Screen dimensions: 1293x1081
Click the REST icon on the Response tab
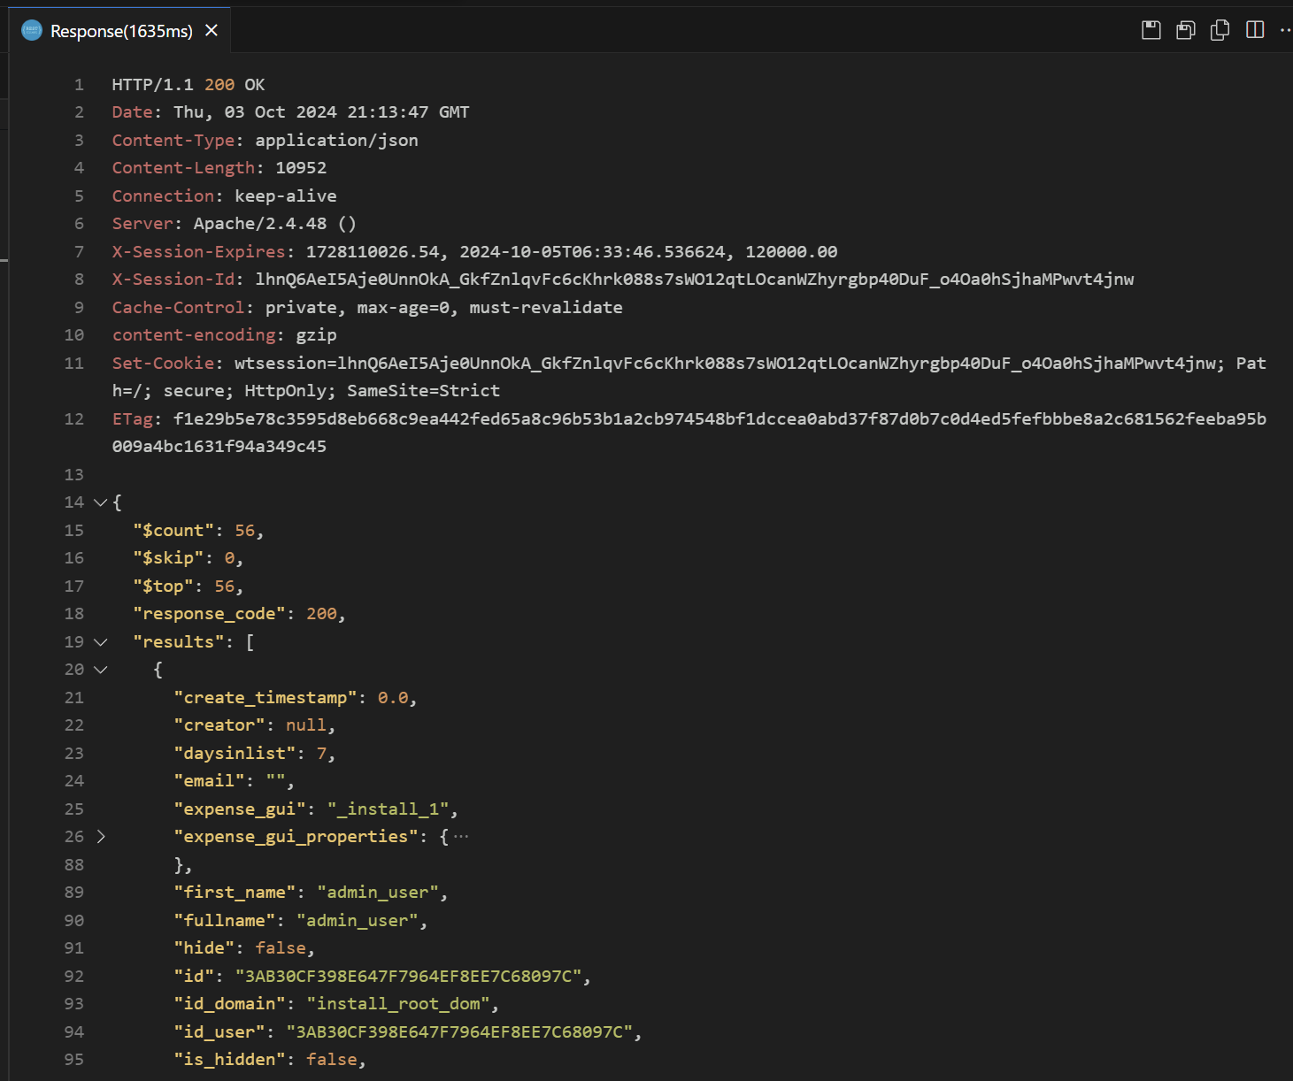[32, 31]
